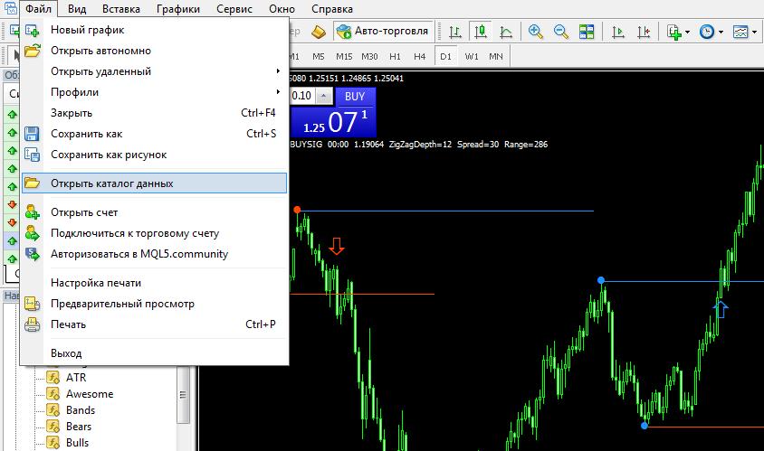Toggle candlestick chart mode
The image size is (764, 451).
pyautogui.click(x=481, y=32)
